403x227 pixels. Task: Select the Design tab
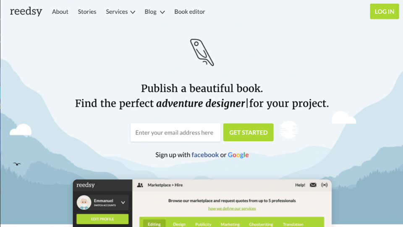point(179,224)
